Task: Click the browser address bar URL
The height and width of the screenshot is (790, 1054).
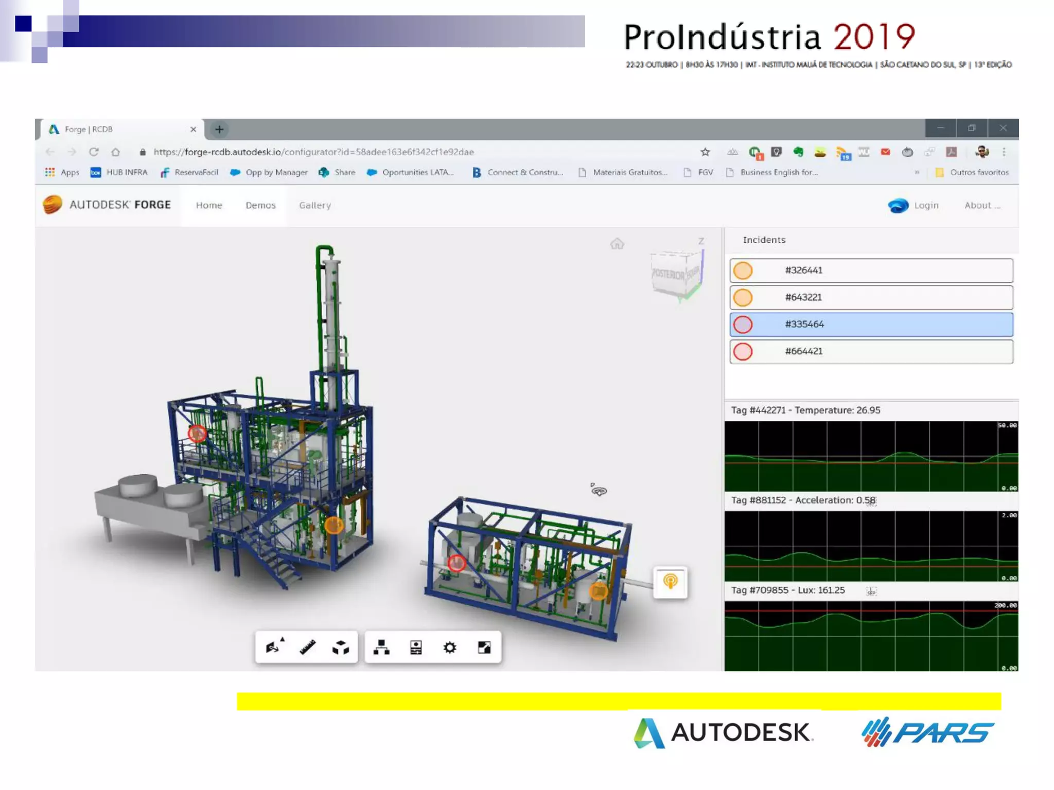Action: pos(313,152)
